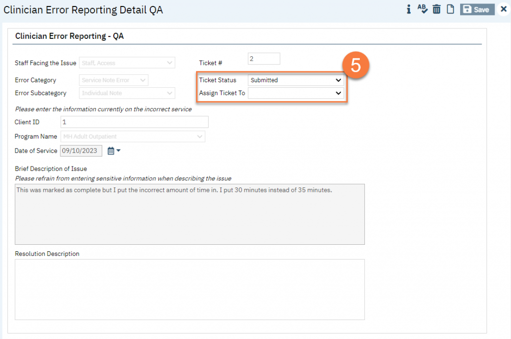Click the Client ID input field

click(x=134, y=122)
